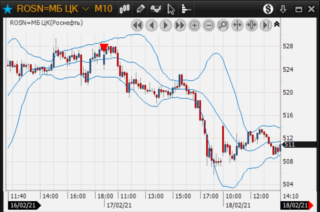Click the ROSN=МБ ЦК(Роснефть) chart label

tap(46, 23)
